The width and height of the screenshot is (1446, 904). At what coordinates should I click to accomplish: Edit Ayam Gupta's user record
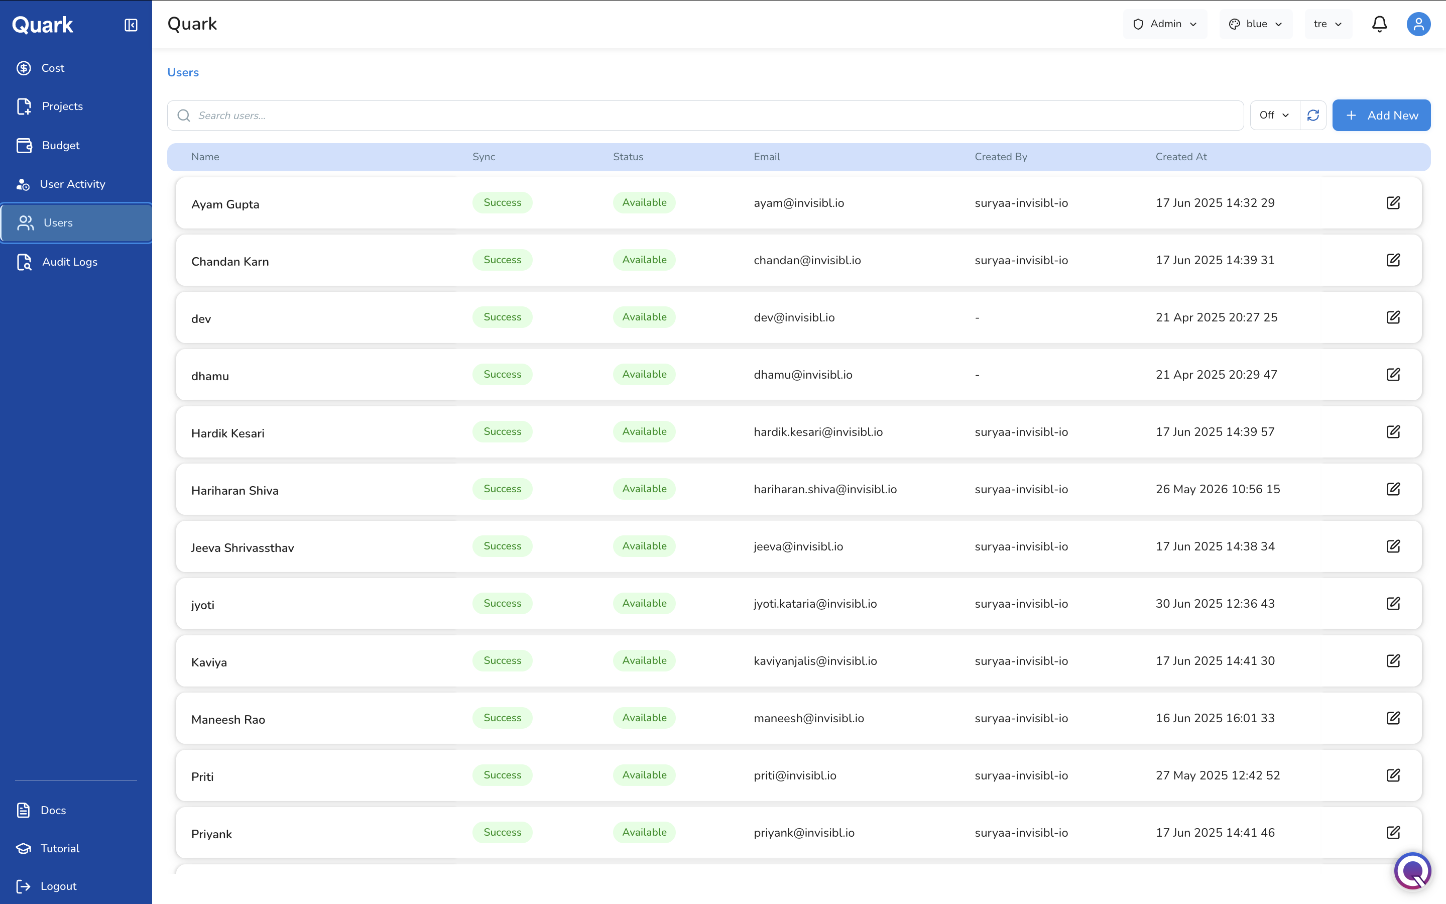[1393, 203]
